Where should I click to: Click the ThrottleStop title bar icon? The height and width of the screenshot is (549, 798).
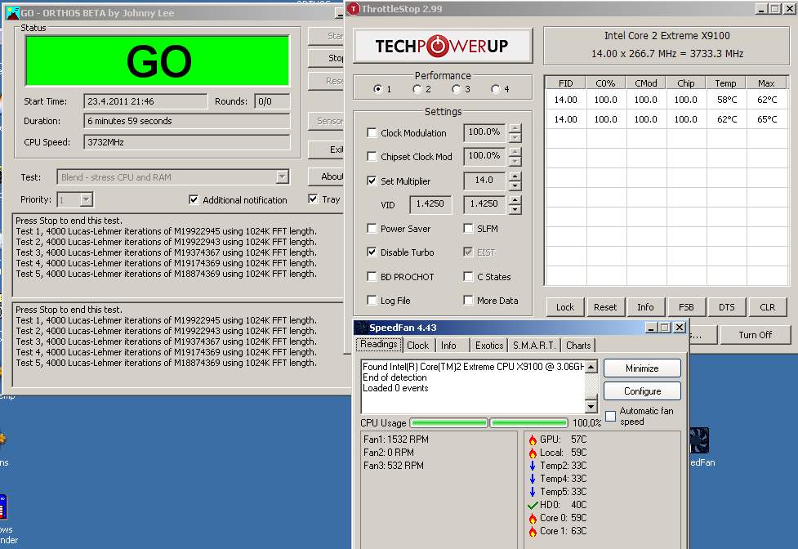[x=354, y=9]
